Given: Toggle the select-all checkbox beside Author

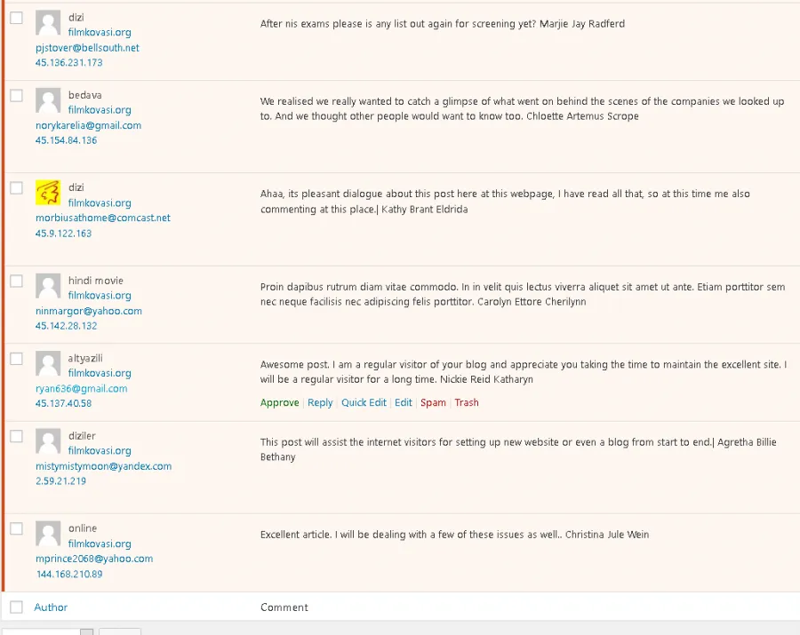Looking at the screenshot, I should (x=16, y=607).
